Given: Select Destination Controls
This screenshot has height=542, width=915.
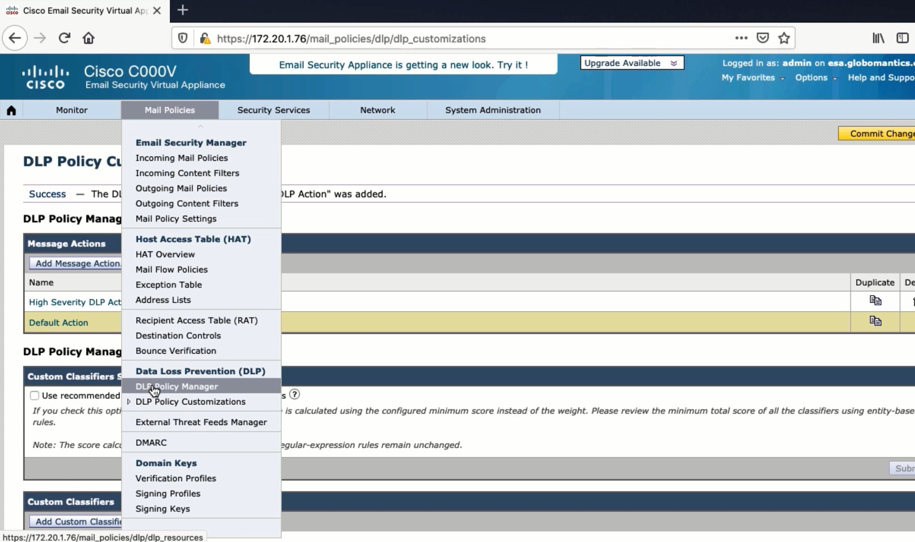Looking at the screenshot, I should (178, 335).
